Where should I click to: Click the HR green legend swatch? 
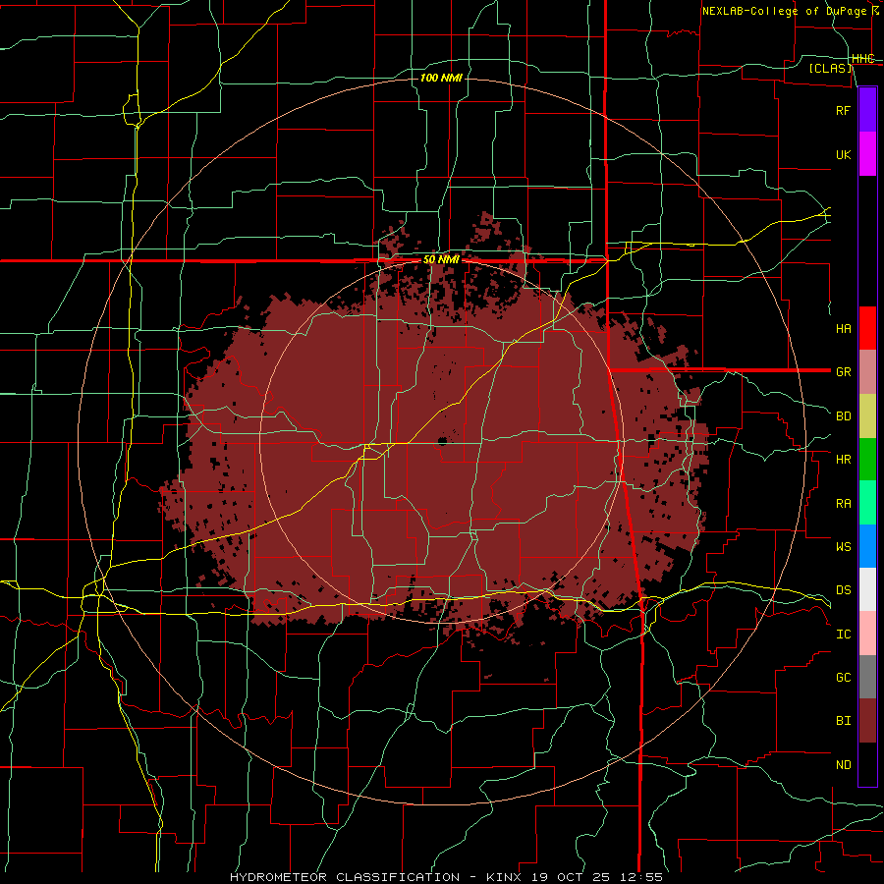pos(867,459)
